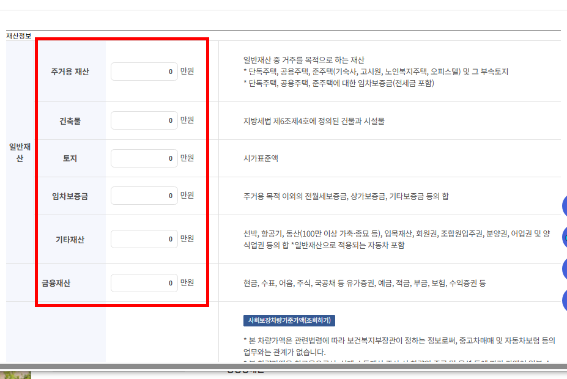Select the 토지 row label
The height and width of the screenshot is (379, 567).
coord(71,158)
